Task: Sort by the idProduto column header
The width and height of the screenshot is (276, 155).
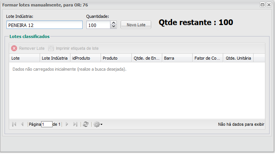Action: (86, 59)
